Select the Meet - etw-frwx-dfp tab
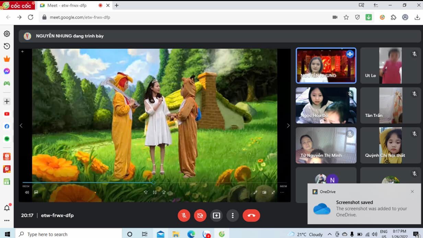 pos(67,5)
